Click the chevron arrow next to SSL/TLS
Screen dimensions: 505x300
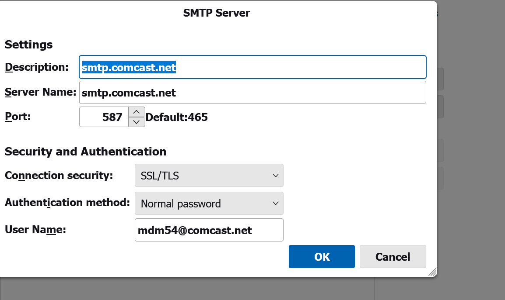[275, 176]
